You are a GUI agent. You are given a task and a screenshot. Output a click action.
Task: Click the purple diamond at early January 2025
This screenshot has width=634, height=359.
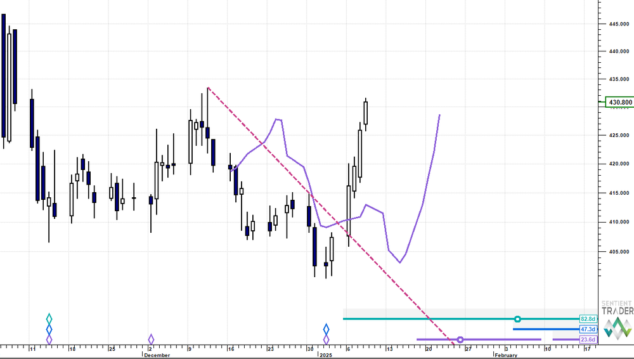327,339
